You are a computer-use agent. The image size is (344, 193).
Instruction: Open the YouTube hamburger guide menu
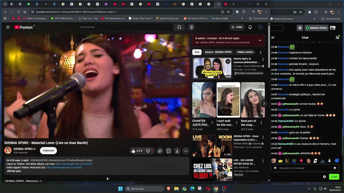click(x=8, y=27)
